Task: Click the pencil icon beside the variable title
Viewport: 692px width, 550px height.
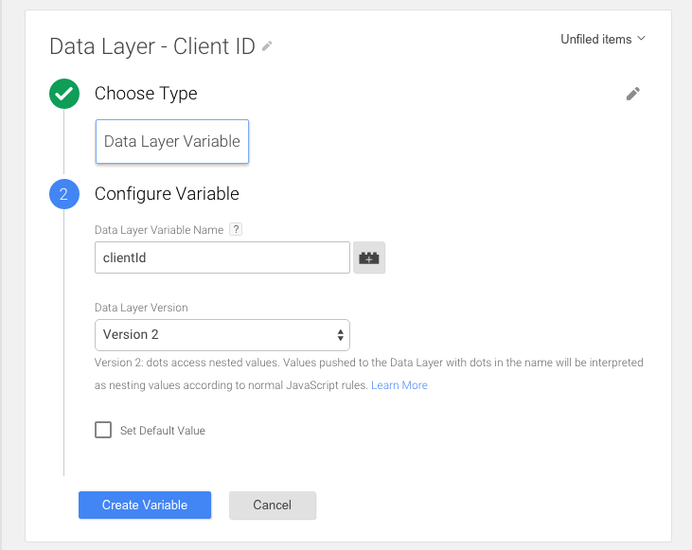Action: pos(267,45)
